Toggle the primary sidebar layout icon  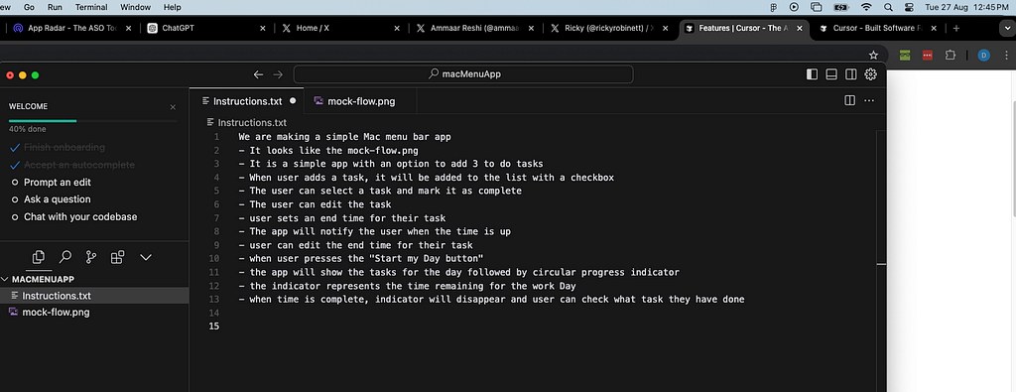[x=812, y=73]
